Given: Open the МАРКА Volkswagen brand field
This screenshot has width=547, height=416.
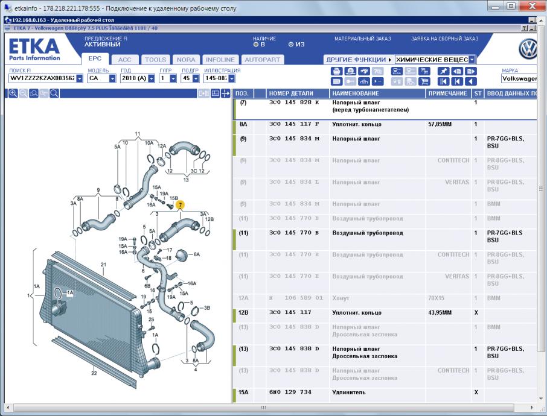Looking at the screenshot, I should (x=519, y=78).
